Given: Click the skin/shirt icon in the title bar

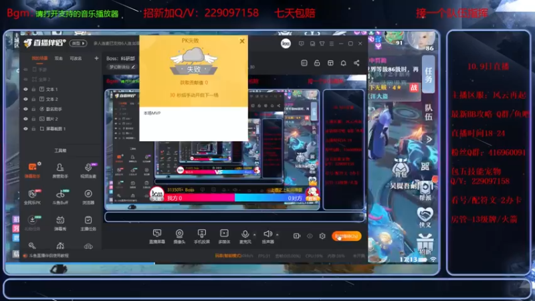Looking at the screenshot, I should [322, 43].
